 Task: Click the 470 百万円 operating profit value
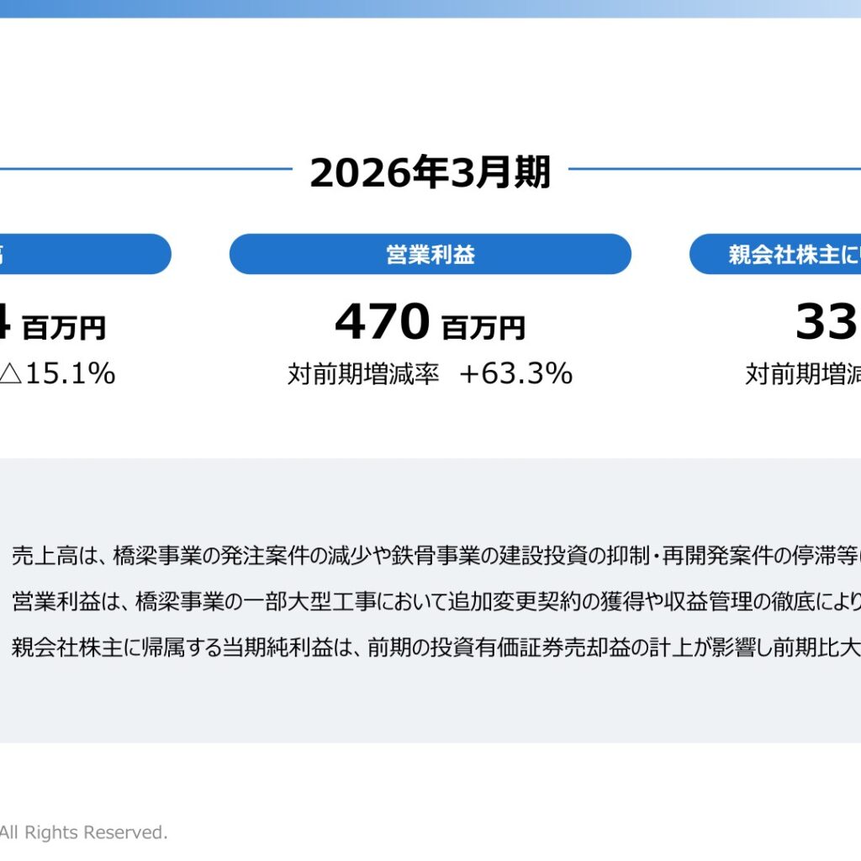coord(430,322)
